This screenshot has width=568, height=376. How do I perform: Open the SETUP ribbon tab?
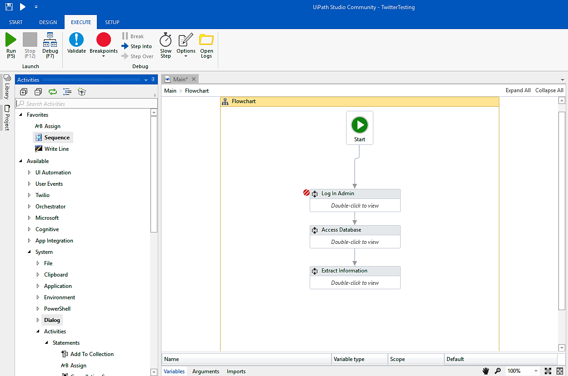point(112,22)
